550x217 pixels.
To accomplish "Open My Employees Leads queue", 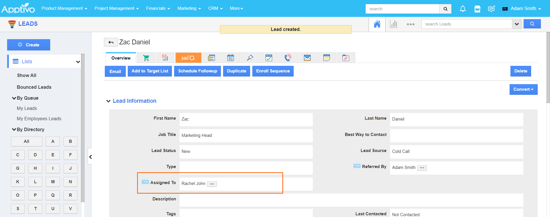I will click(39, 119).
